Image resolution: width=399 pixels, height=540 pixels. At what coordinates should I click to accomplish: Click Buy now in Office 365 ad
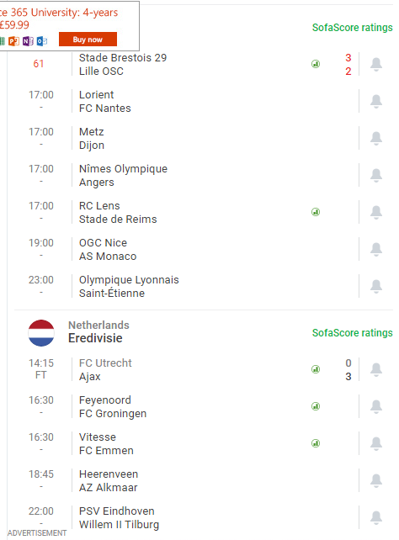coord(88,40)
